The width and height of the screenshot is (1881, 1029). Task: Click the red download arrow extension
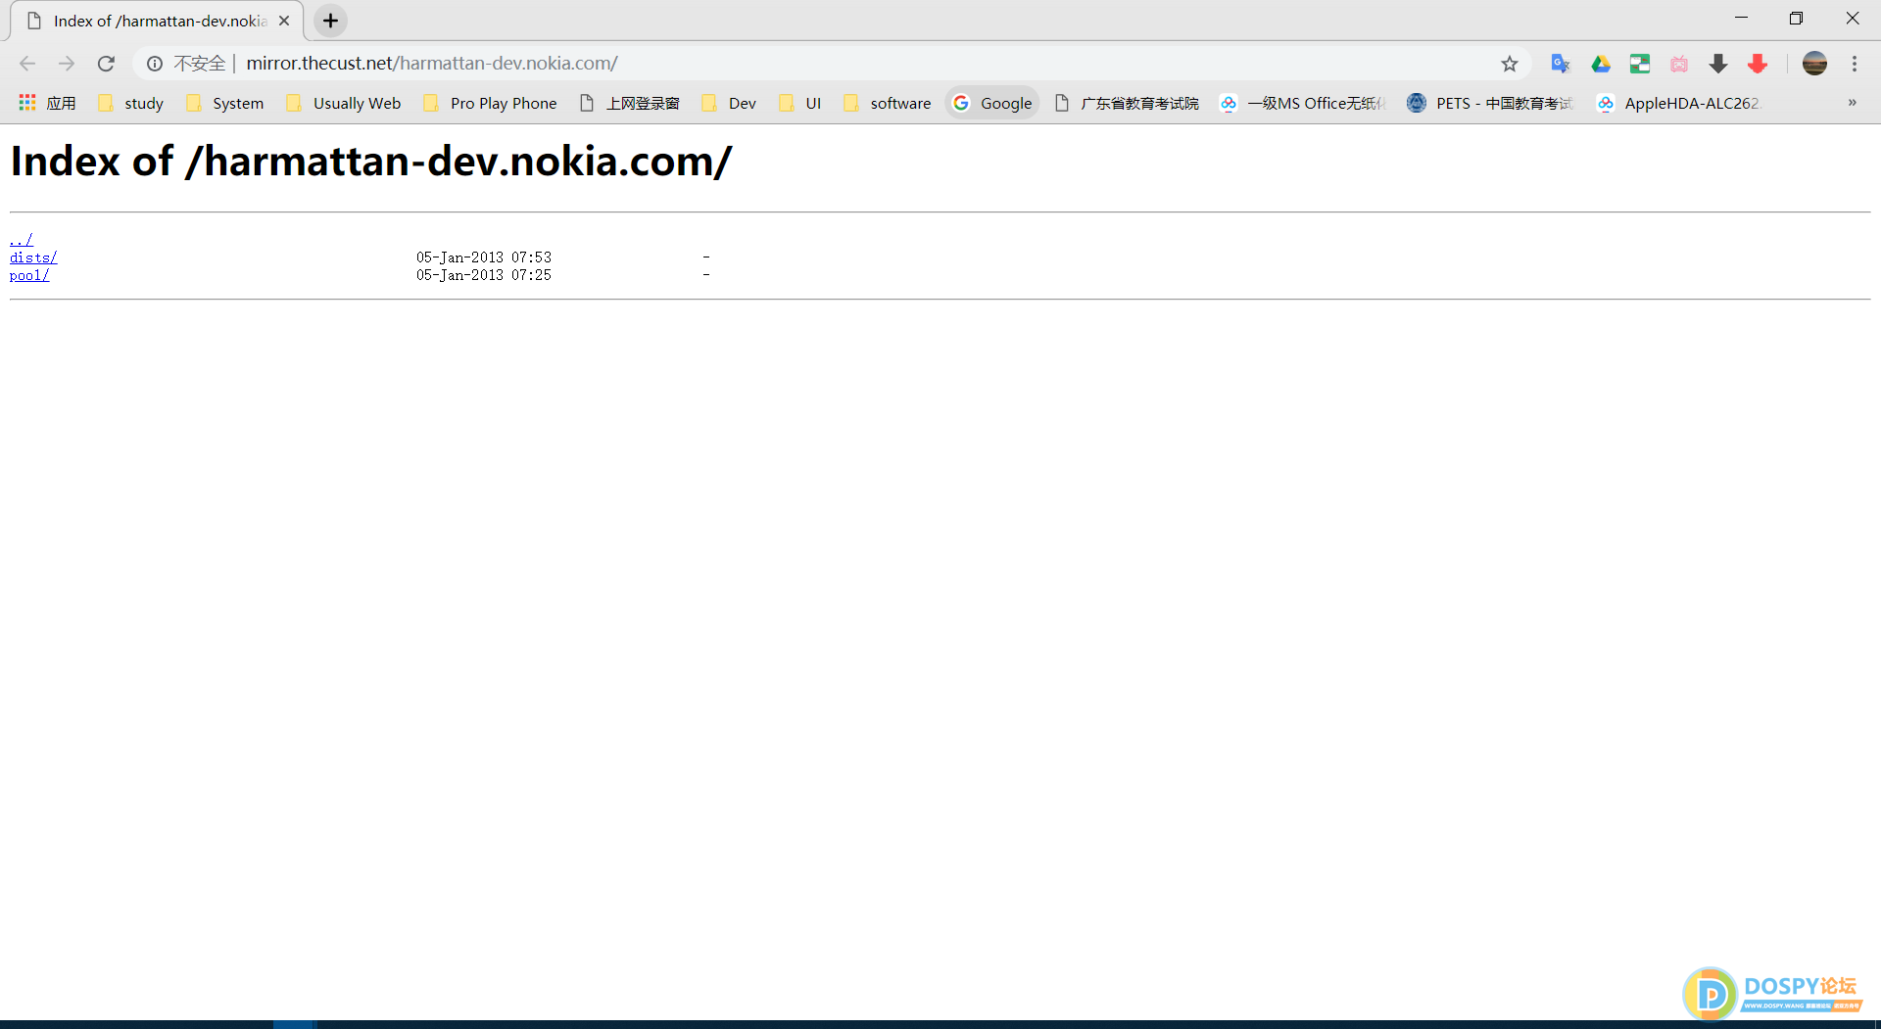tap(1758, 64)
